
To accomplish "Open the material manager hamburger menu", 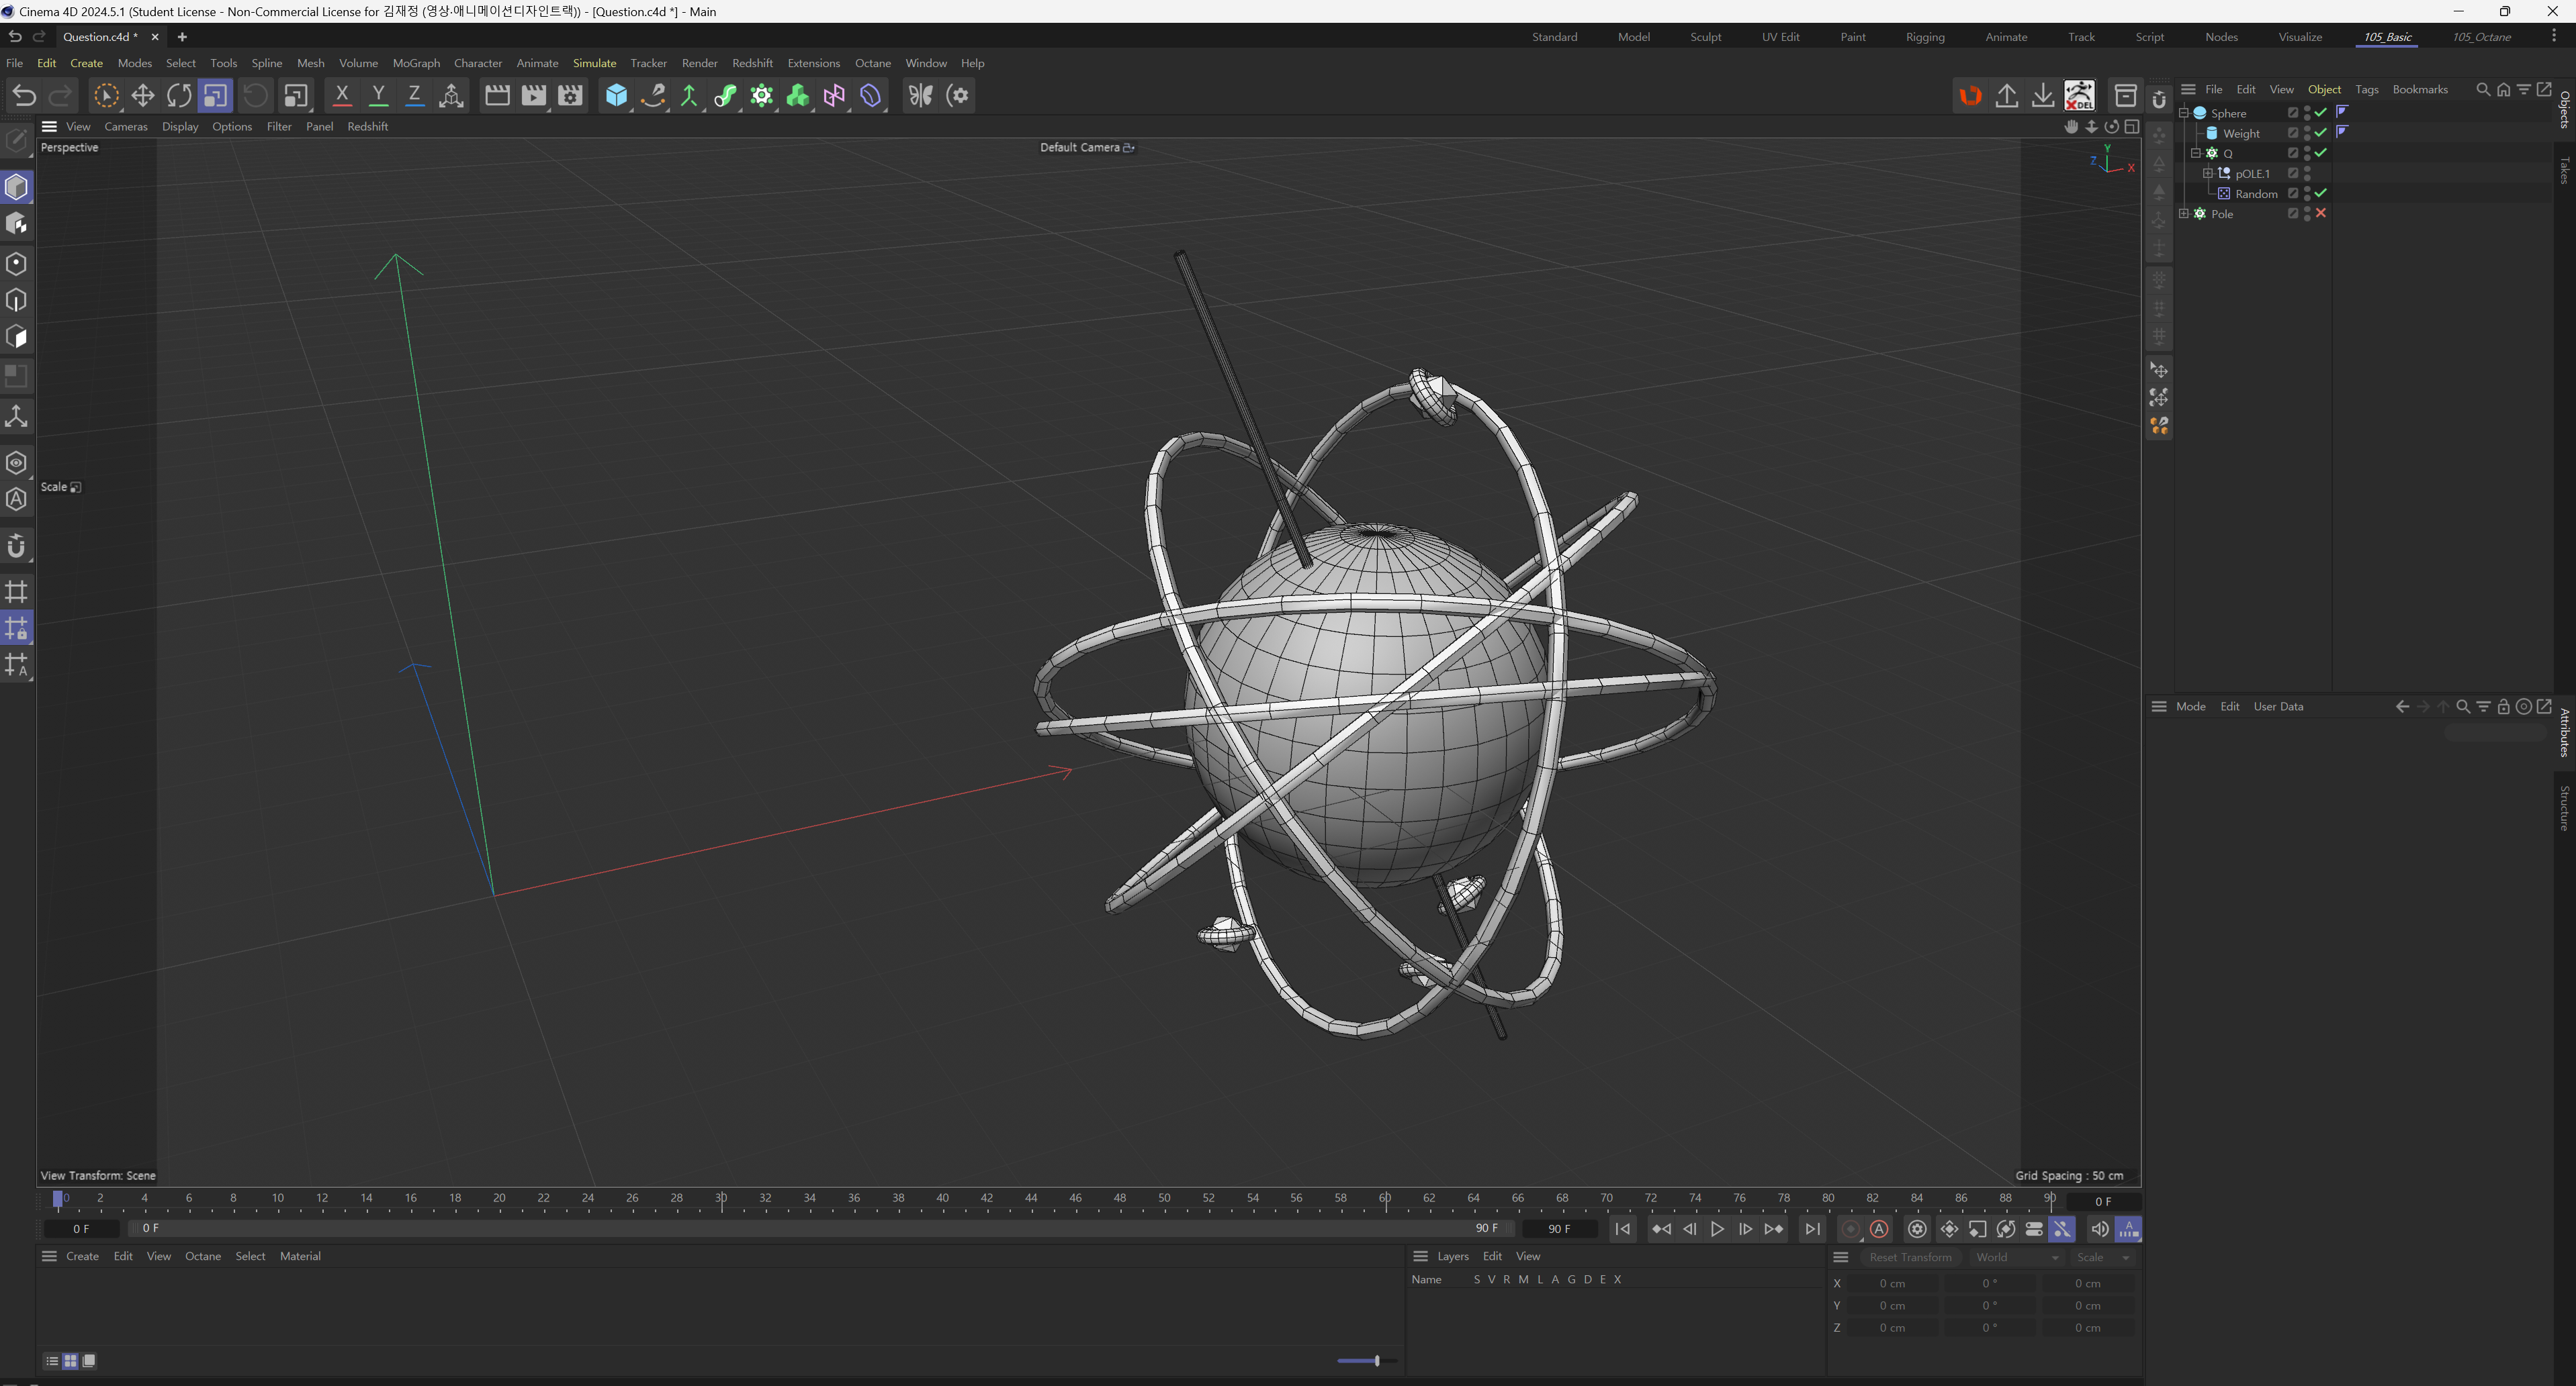I will pyautogui.click(x=49, y=1256).
